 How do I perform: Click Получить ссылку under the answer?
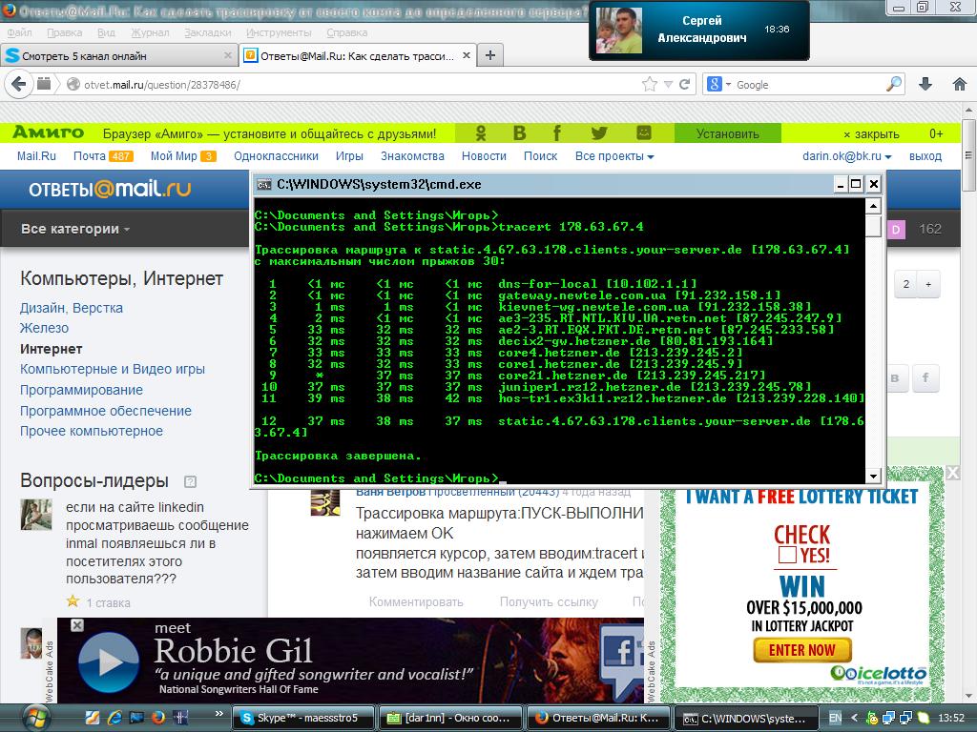coord(549,602)
